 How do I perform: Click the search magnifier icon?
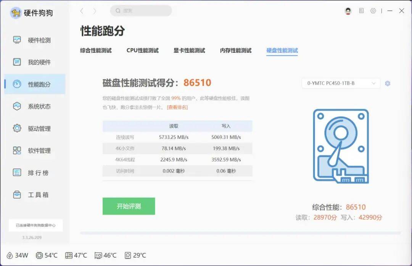[x=118, y=11]
